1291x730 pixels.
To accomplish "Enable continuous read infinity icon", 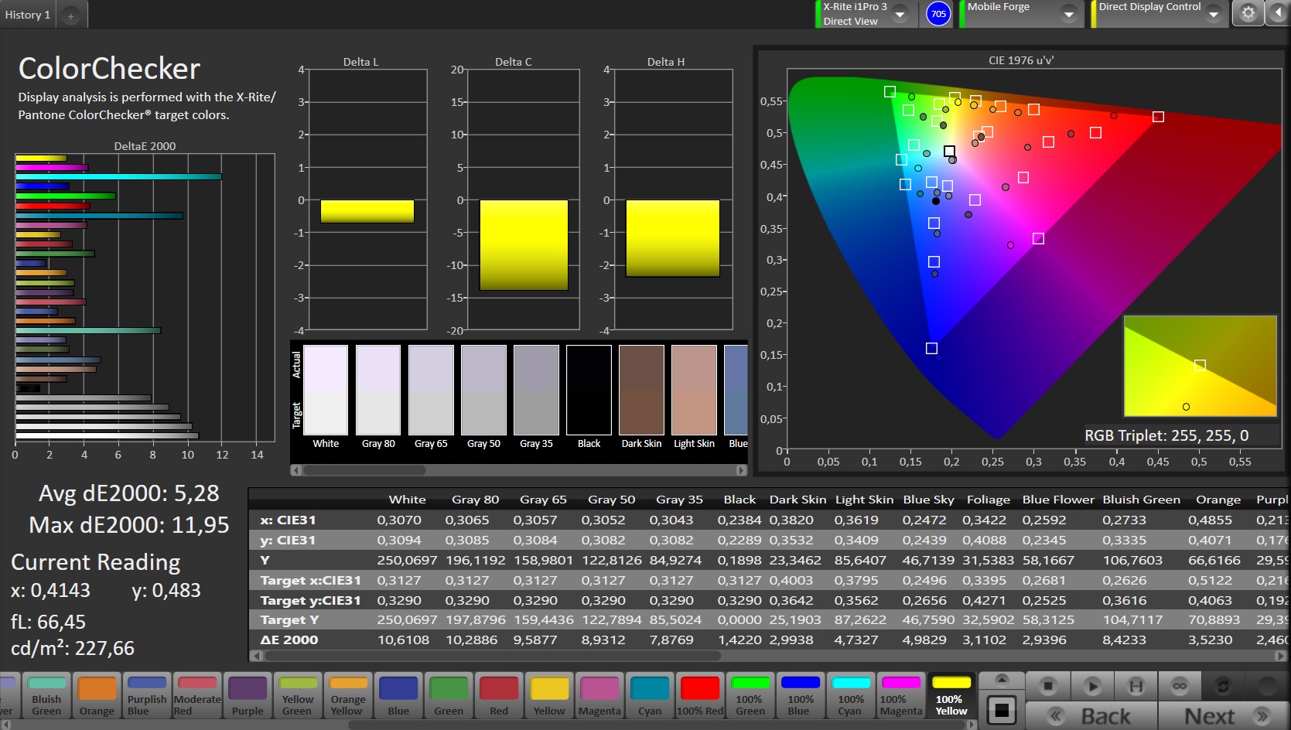I will coord(1179,685).
